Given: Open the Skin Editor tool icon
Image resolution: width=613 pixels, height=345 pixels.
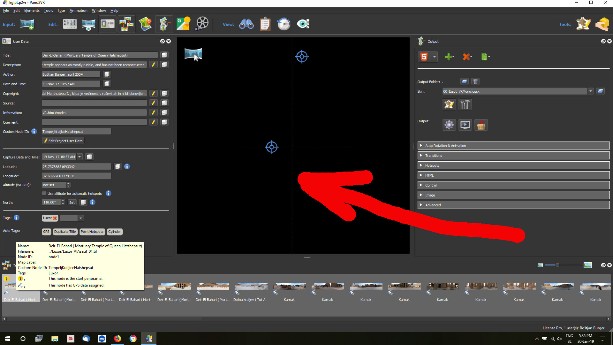Looking at the screenshot, I should (x=583, y=24).
